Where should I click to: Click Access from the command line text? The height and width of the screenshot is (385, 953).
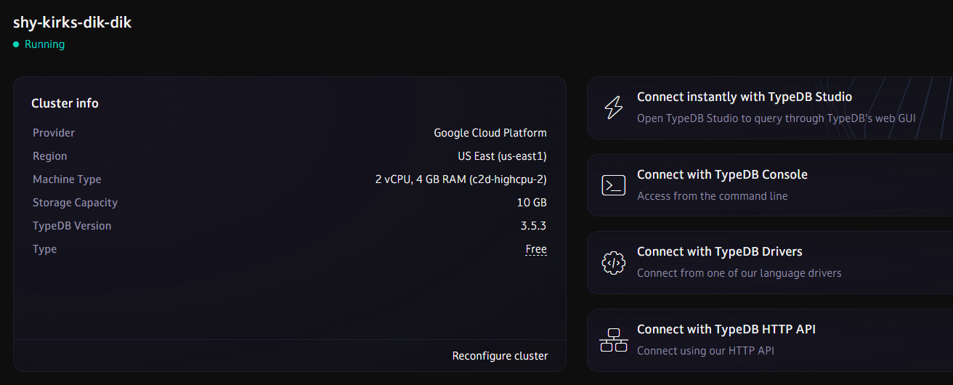(712, 196)
